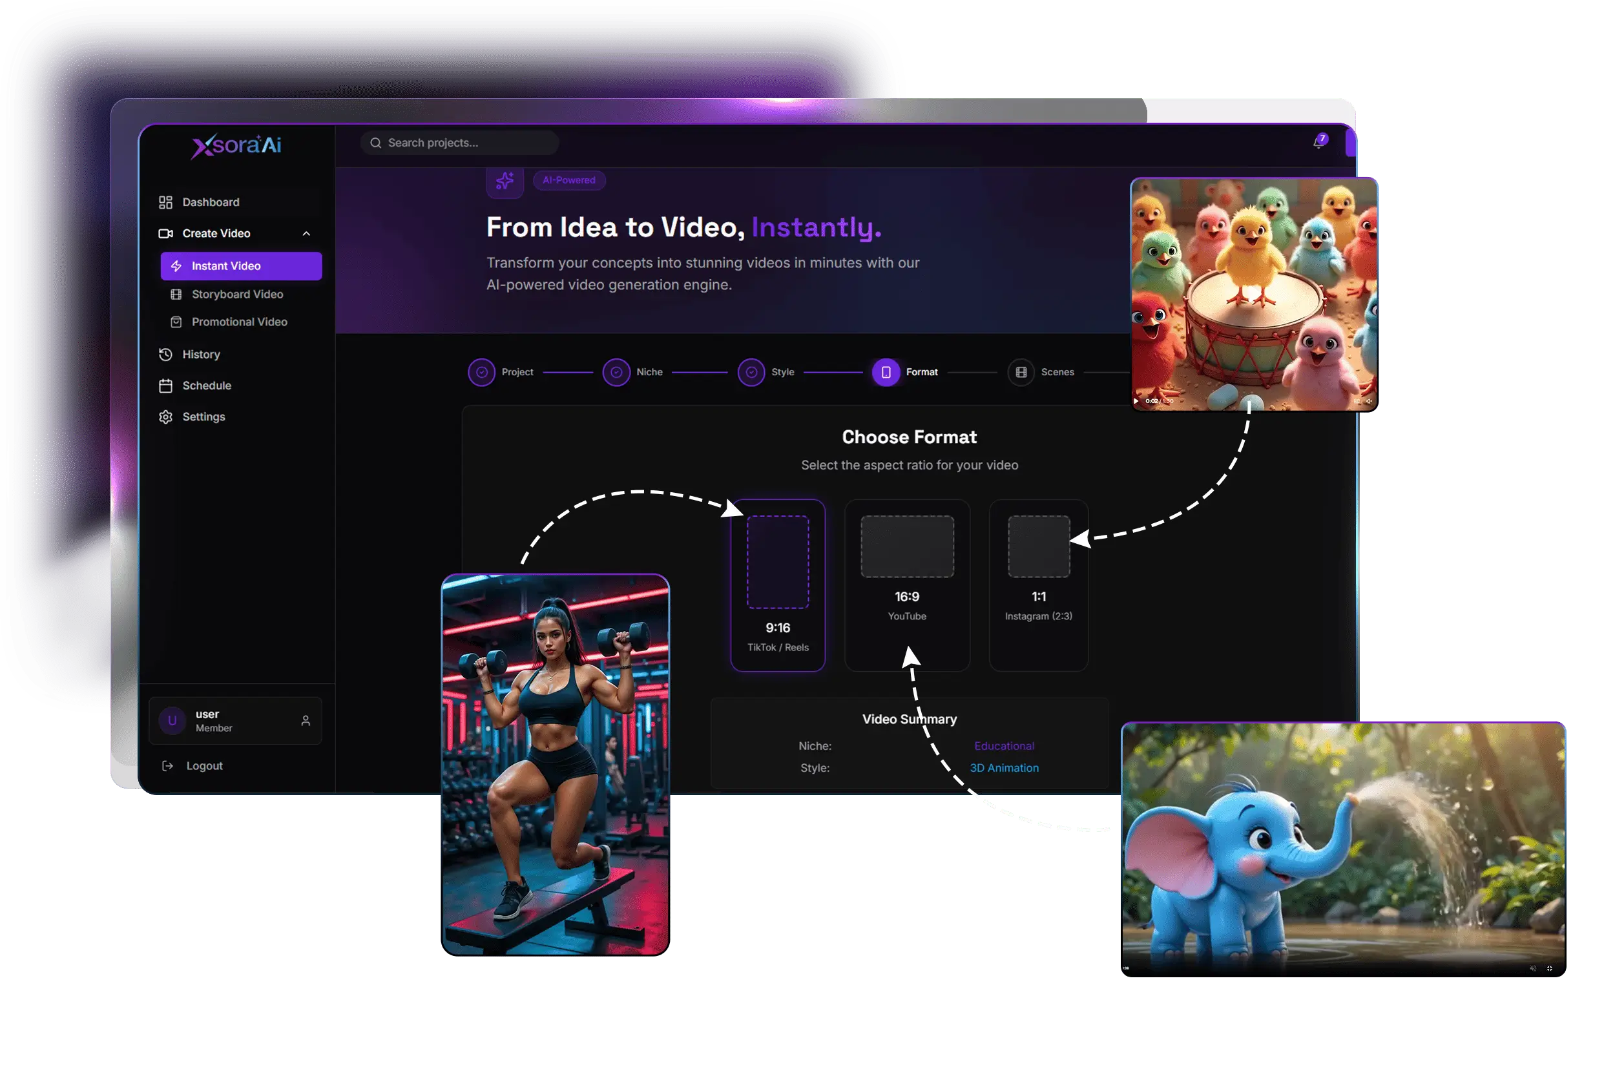Image resolution: width=1604 pixels, height=1089 pixels.
Task: Click the History sidebar label
Action: coord(201,354)
